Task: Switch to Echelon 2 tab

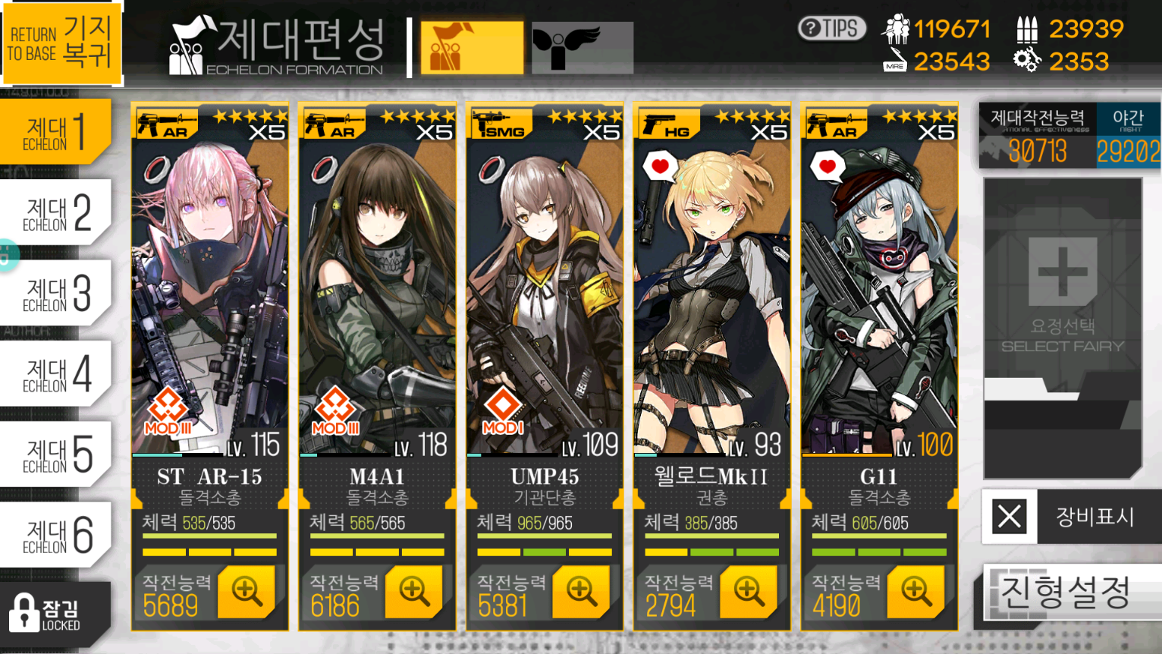Action: 56,212
